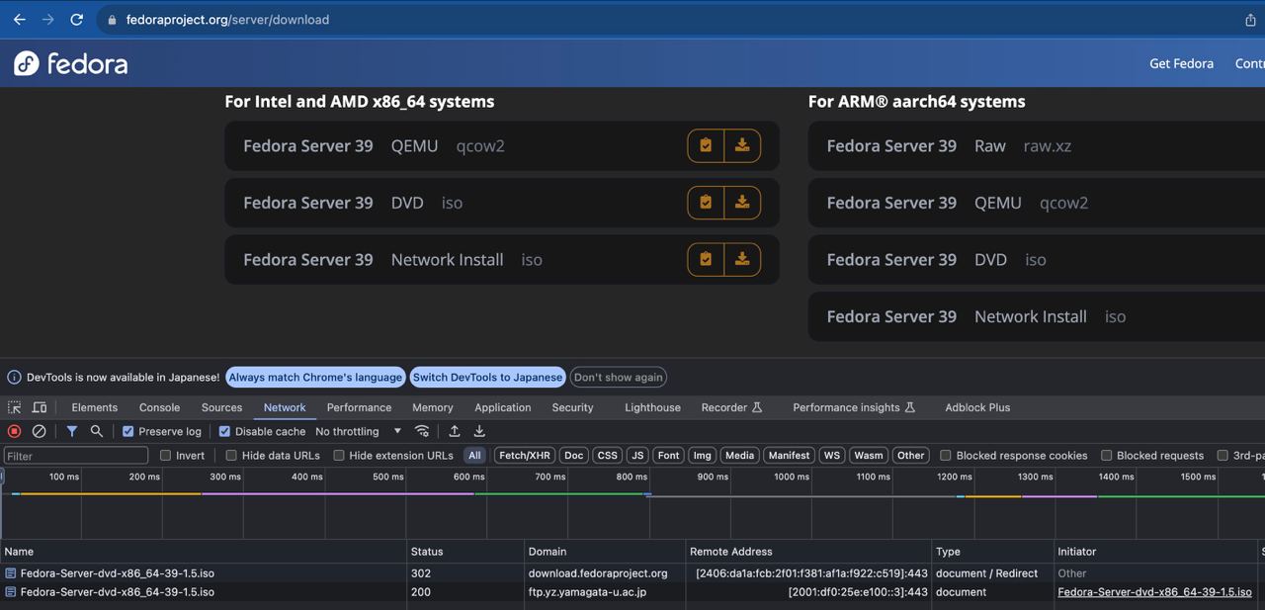Click the network Filter text field
Image resolution: width=1265 pixels, height=610 pixels.
pyautogui.click(x=76, y=456)
